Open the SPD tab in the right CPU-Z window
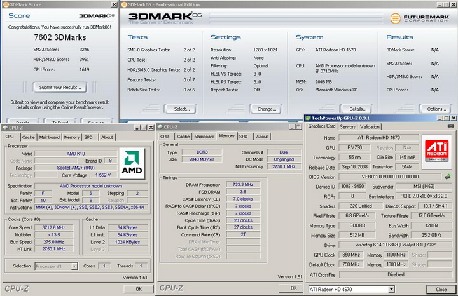The width and height of the screenshot is (458, 296). click(x=243, y=136)
